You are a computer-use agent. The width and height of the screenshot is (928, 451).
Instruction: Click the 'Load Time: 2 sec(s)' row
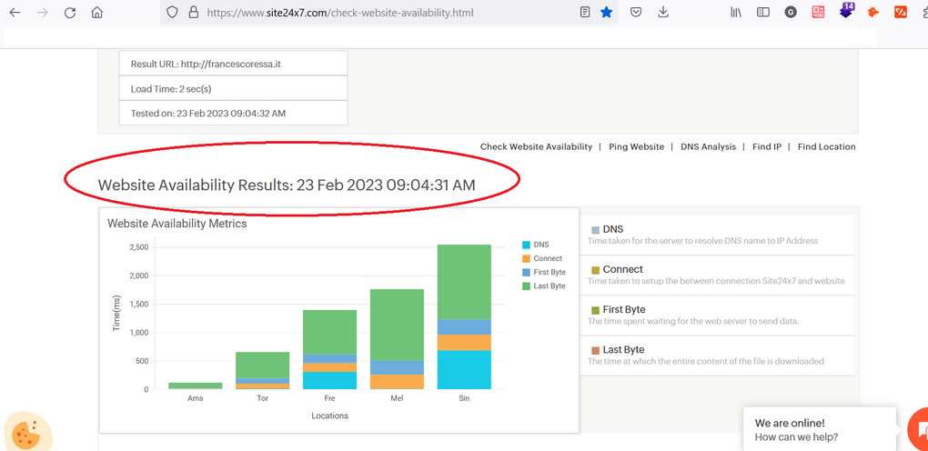pyautogui.click(x=233, y=88)
